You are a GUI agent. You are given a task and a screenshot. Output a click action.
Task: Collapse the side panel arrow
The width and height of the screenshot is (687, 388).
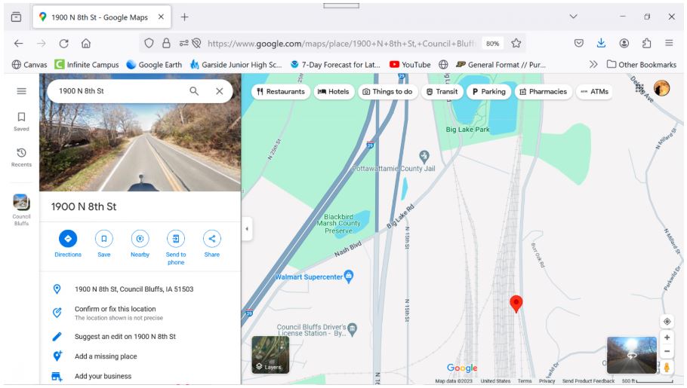(x=247, y=228)
